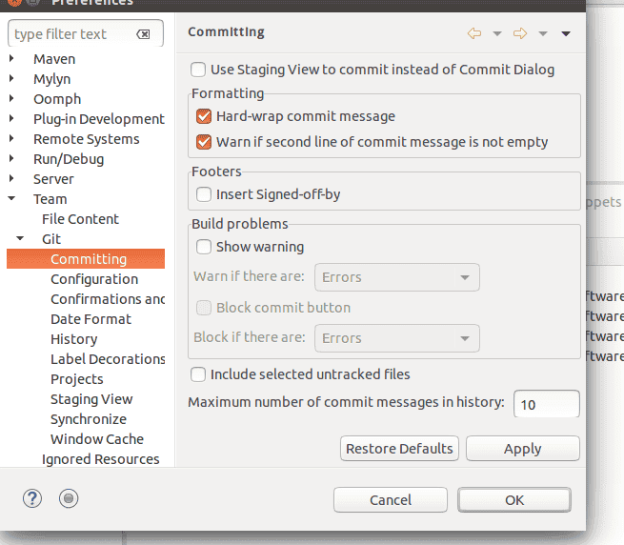Open the forward history dropdown arrow

[x=543, y=34]
